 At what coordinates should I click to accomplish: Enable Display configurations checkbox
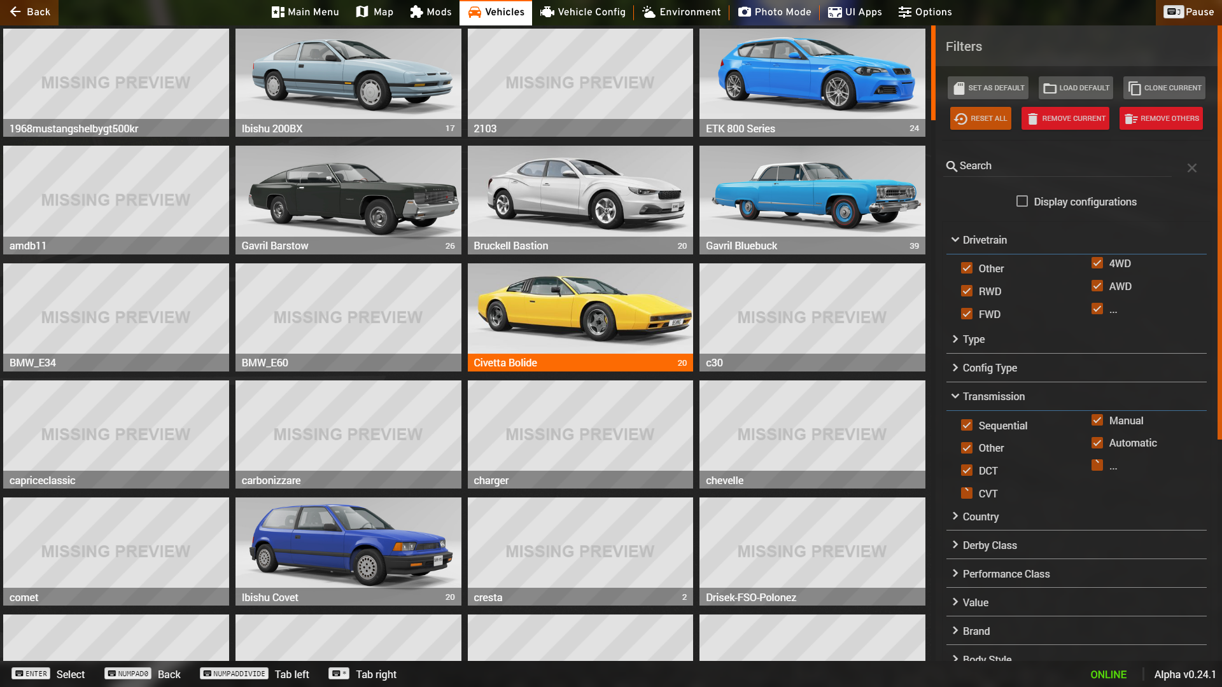[1022, 201]
